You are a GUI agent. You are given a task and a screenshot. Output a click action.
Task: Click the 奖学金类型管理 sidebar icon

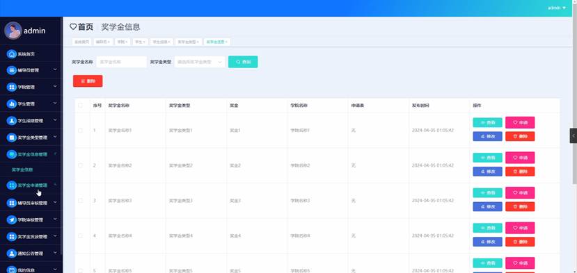pyautogui.click(x=12, y=138)
